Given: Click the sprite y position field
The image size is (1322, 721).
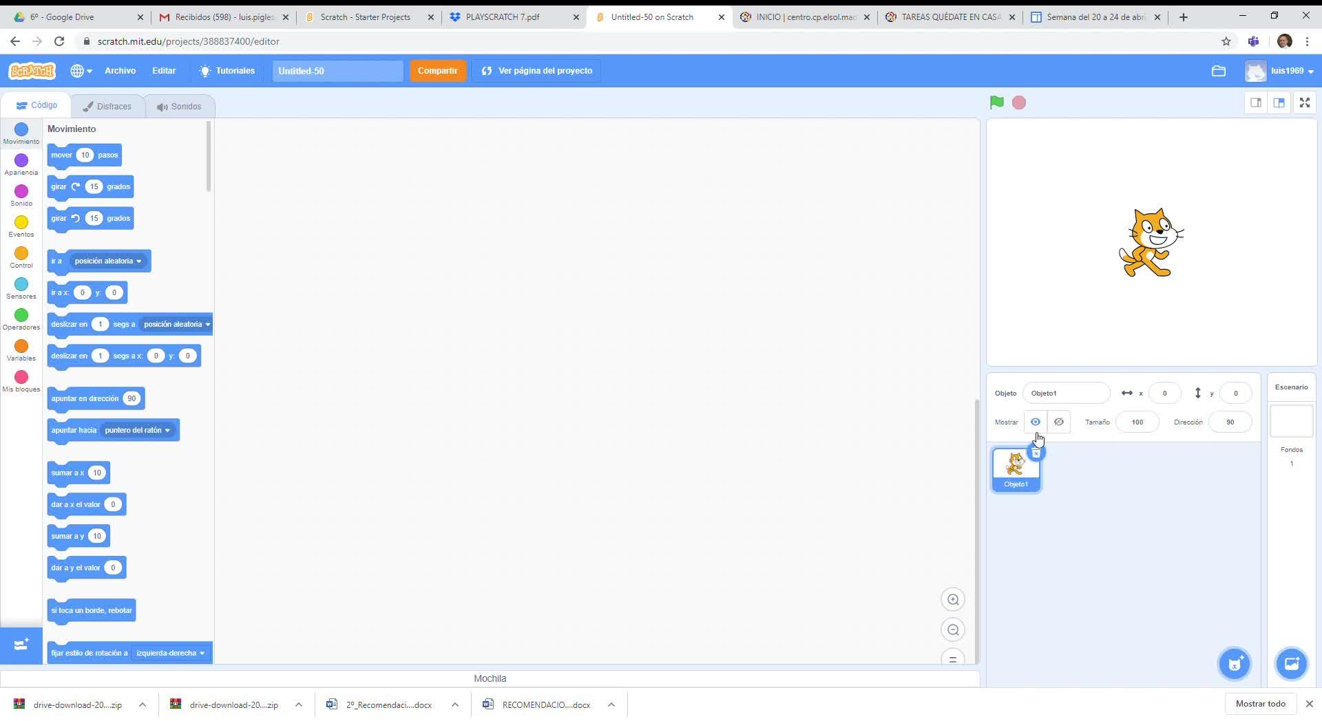Looking at the screenshot, I should [1235, 394].
